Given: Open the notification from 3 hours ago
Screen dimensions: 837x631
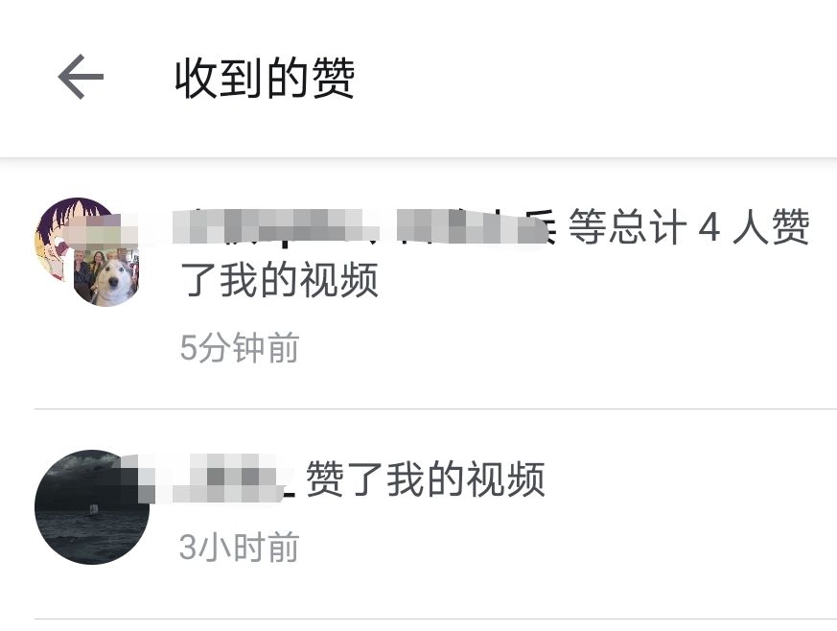Looking at the screenshot, I should (418, 514).
